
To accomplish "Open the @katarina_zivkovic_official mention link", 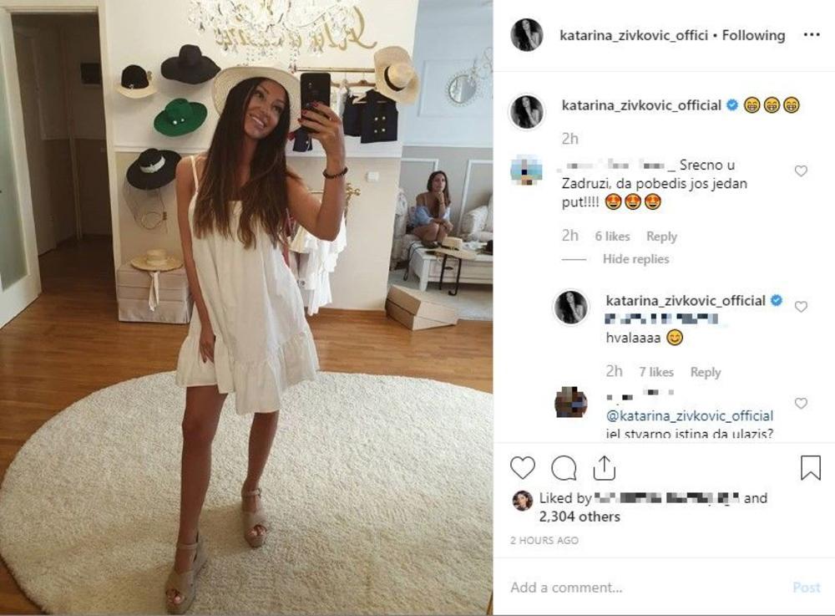I will click(689, 415).
